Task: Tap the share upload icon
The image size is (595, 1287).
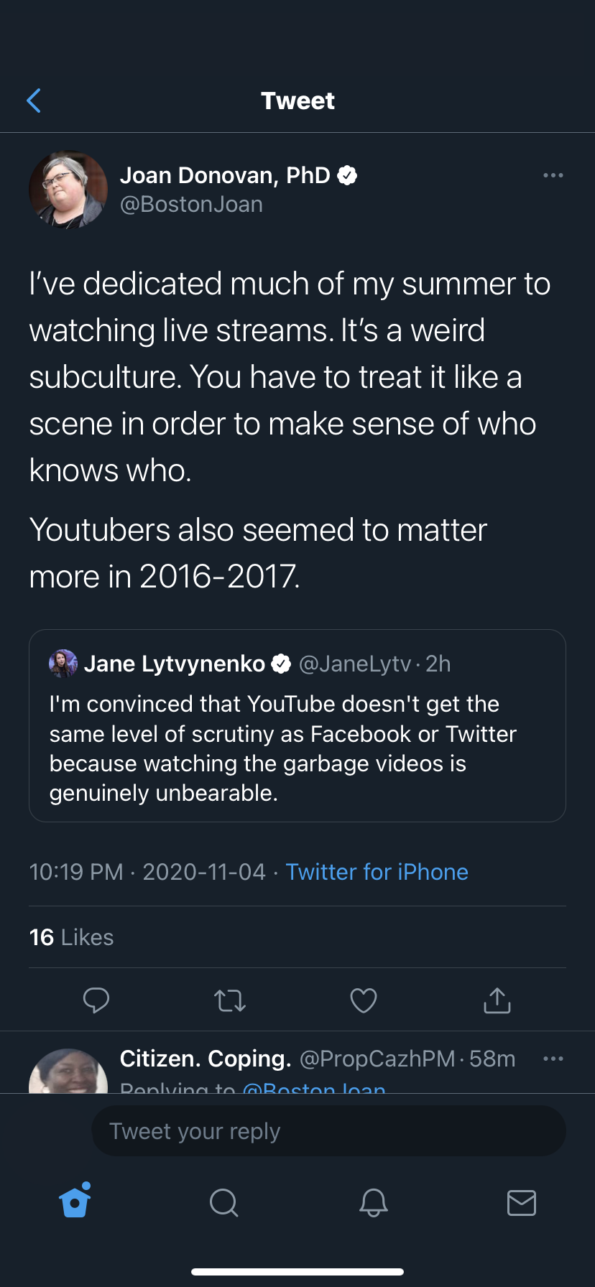Action: (497, 1000)
